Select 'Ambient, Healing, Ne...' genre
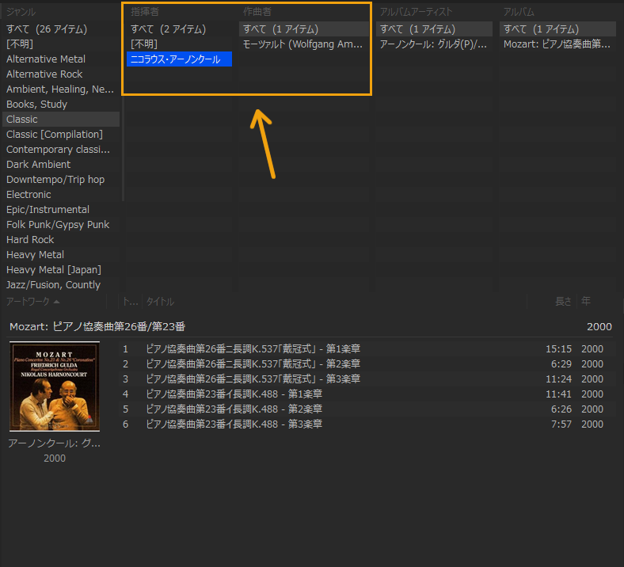Screen dimensions: 624x567 [61, 89]
